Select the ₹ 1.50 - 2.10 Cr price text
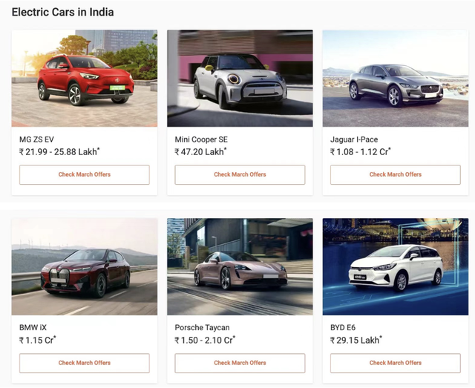Image resolution: width=475 pixels, height=388 pixels. coord(205,340)
